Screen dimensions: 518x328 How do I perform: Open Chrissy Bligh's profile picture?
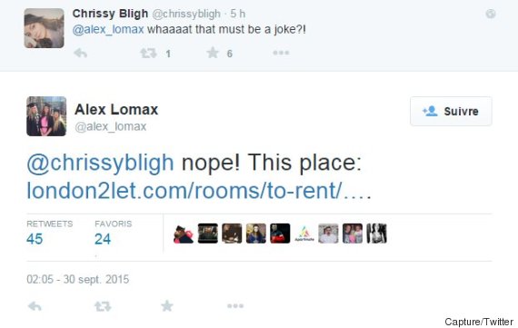point(44,28)
